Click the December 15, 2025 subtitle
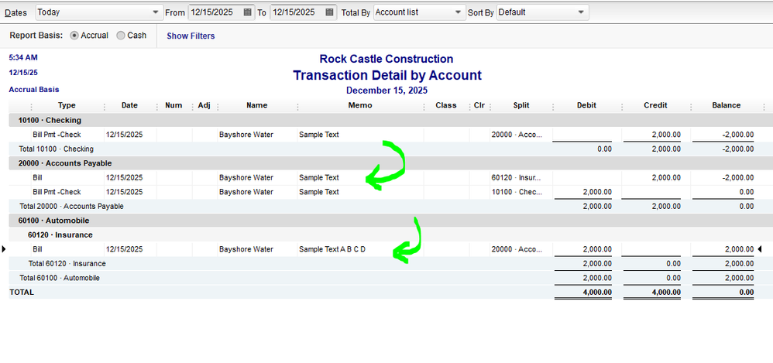 tap(387, 91)
